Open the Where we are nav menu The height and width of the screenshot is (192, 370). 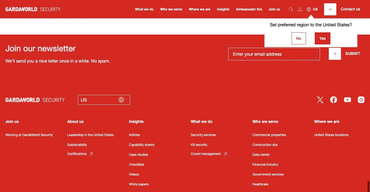[x=199, y=9]
